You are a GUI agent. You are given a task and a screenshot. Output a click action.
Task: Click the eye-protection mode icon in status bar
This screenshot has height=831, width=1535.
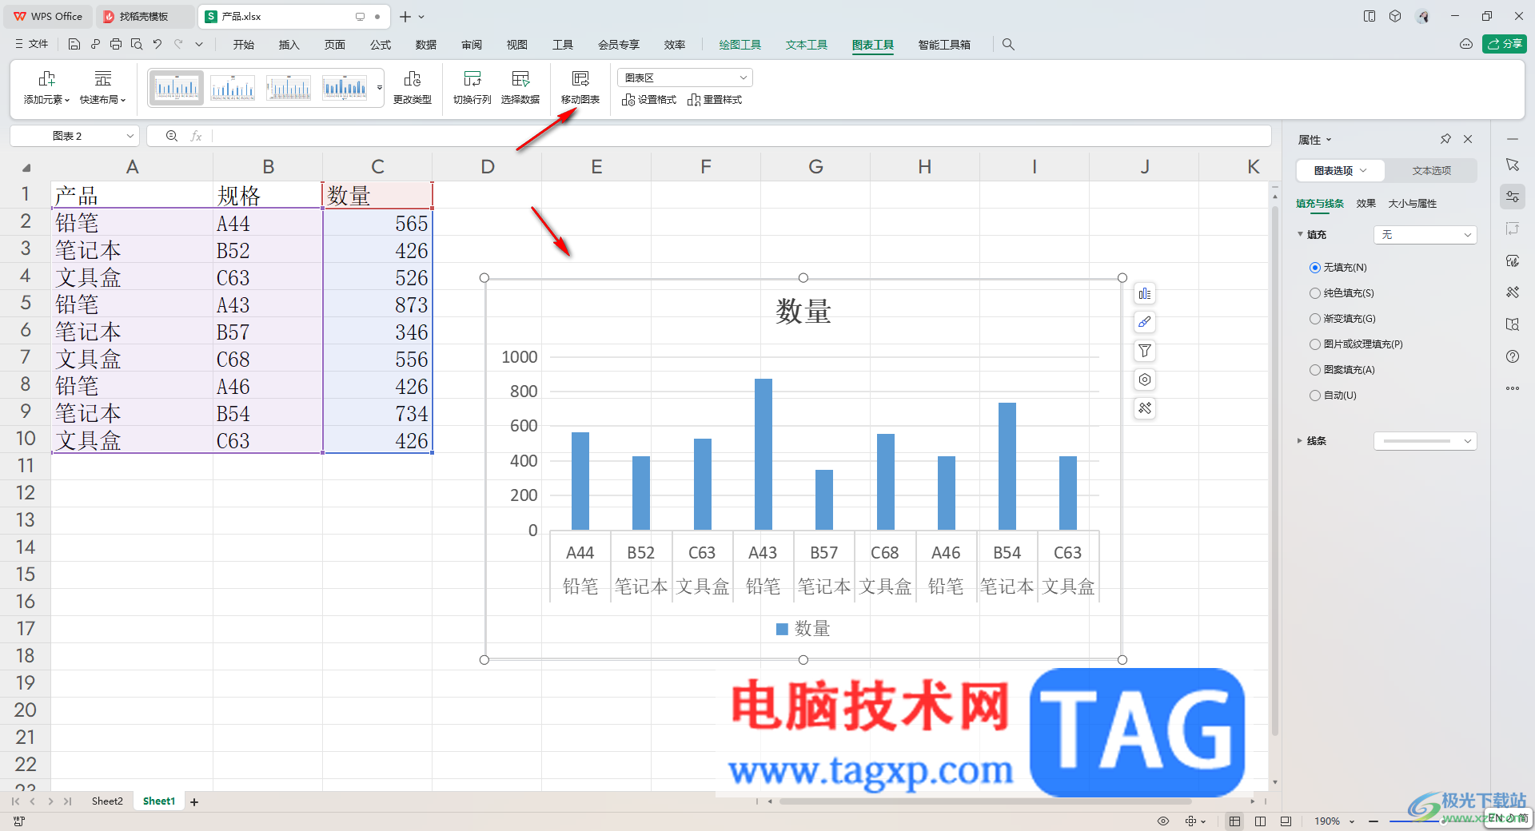click(x=1163, y=821)
